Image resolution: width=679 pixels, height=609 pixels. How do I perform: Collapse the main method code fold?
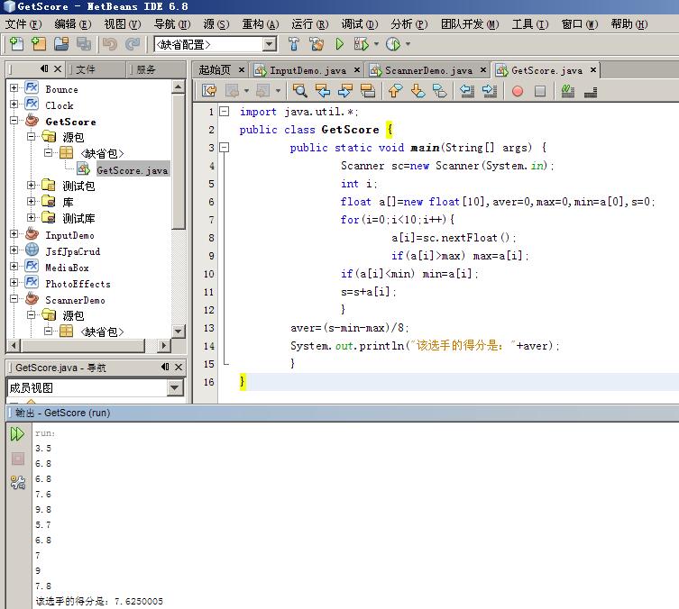(225, 148)
